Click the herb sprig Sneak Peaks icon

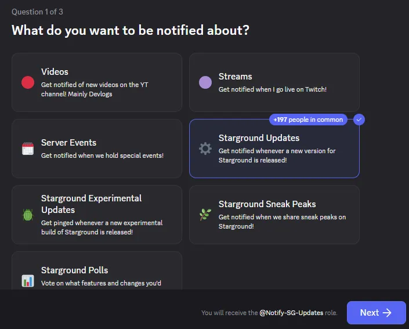pyautogui.click(x=205, y=215)
